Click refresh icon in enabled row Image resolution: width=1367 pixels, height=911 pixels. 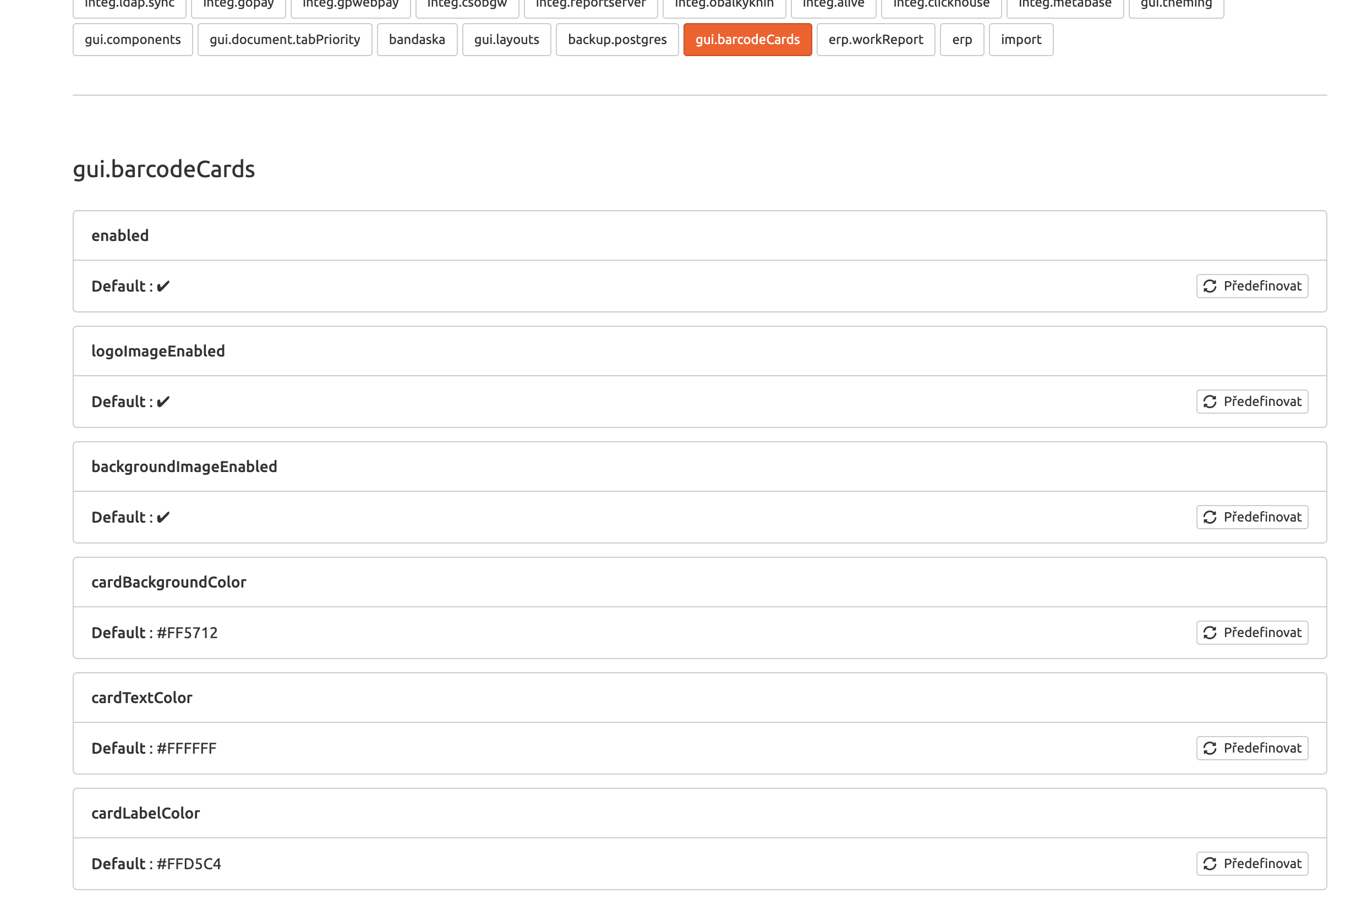tap(1210, 286)
